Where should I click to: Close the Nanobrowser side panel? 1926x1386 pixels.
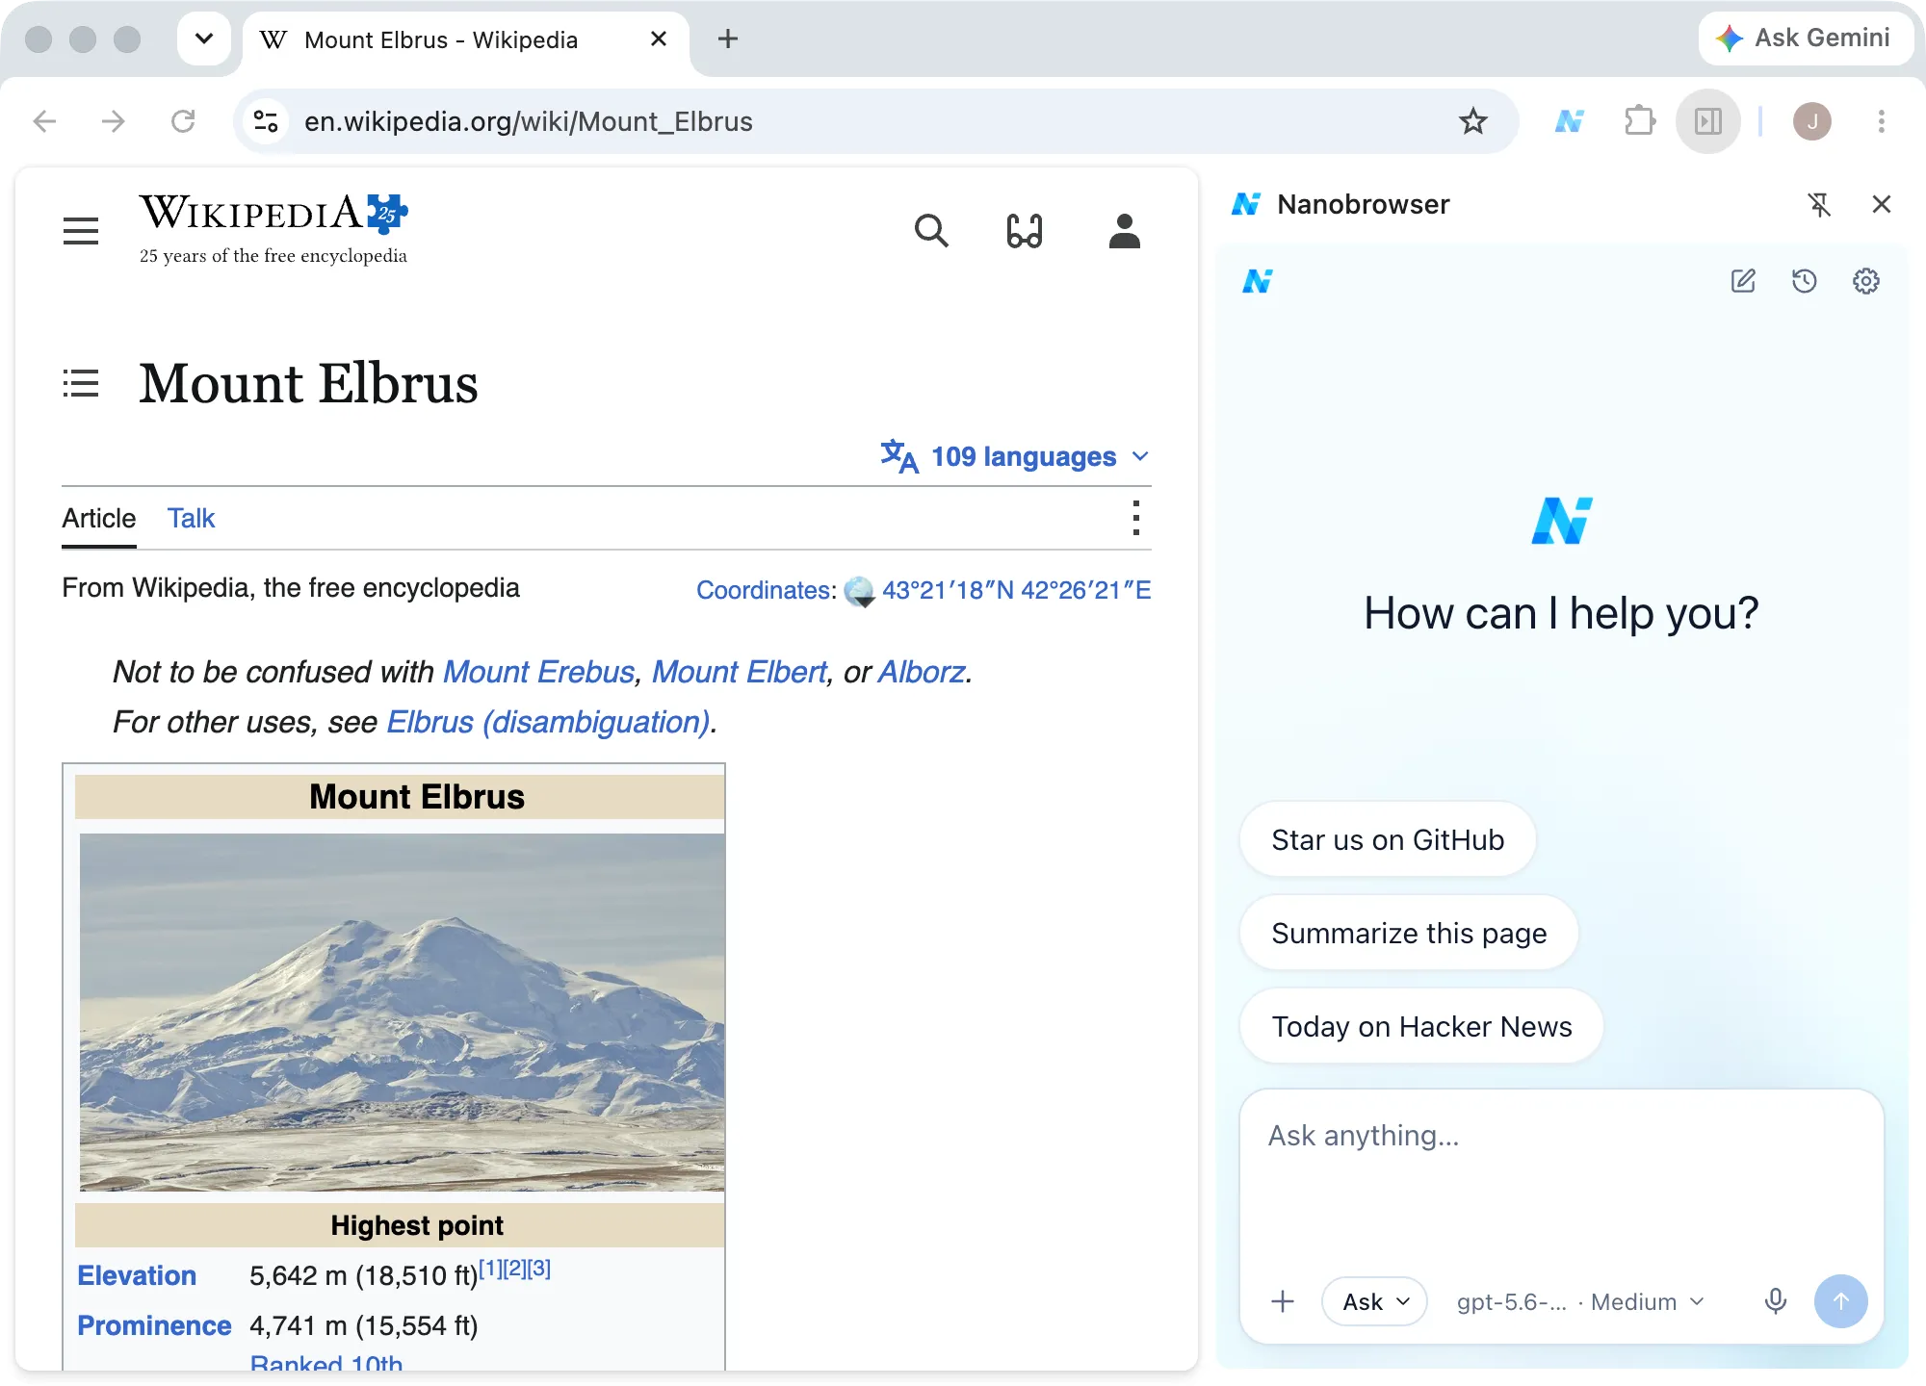point(1882,204)
